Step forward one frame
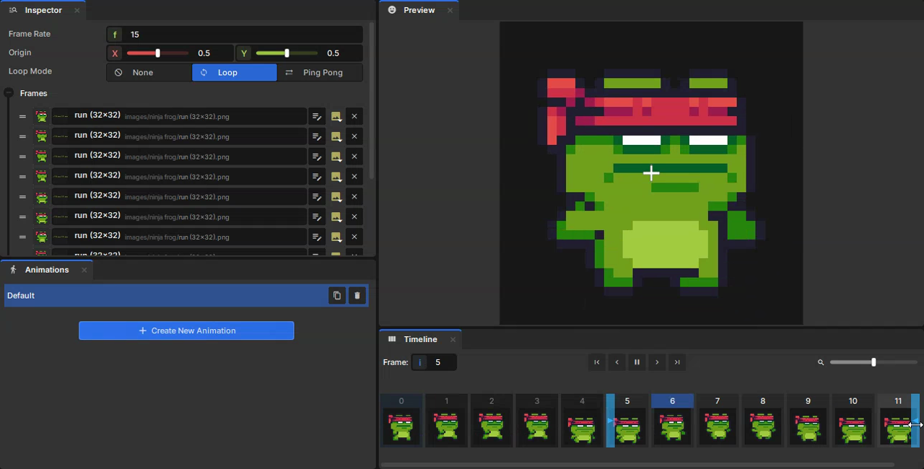The width and height of the screenshot is (924, 469). coord(657,362)
